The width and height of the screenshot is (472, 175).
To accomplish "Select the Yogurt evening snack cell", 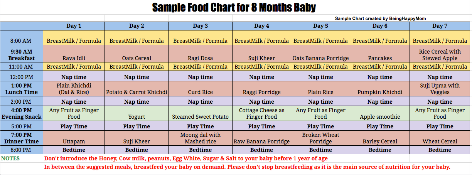I will tap(137, 113).
